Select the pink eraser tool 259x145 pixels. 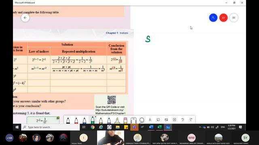pyautogui.click(x=125, y=120)
